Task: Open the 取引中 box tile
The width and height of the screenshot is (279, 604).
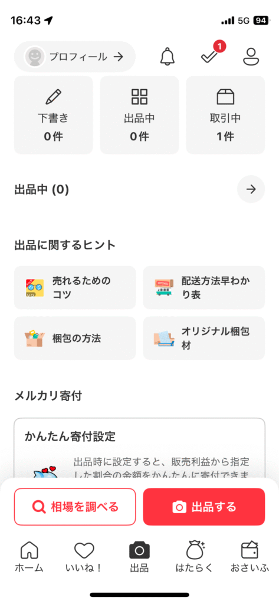Action: (225, 115)
